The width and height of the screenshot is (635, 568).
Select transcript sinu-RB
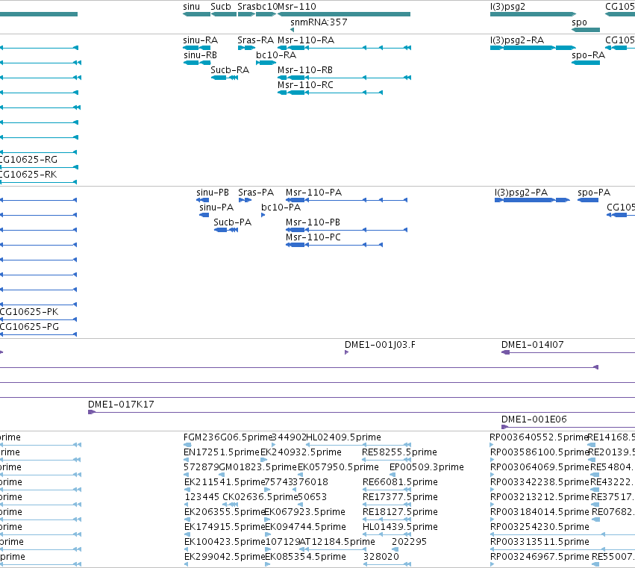pyautogui.click(x=200, y=55)
